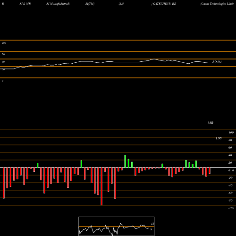Select the "SI & MR" header text
The width and height of the screenshot is (236, 236).
[25, 4]
